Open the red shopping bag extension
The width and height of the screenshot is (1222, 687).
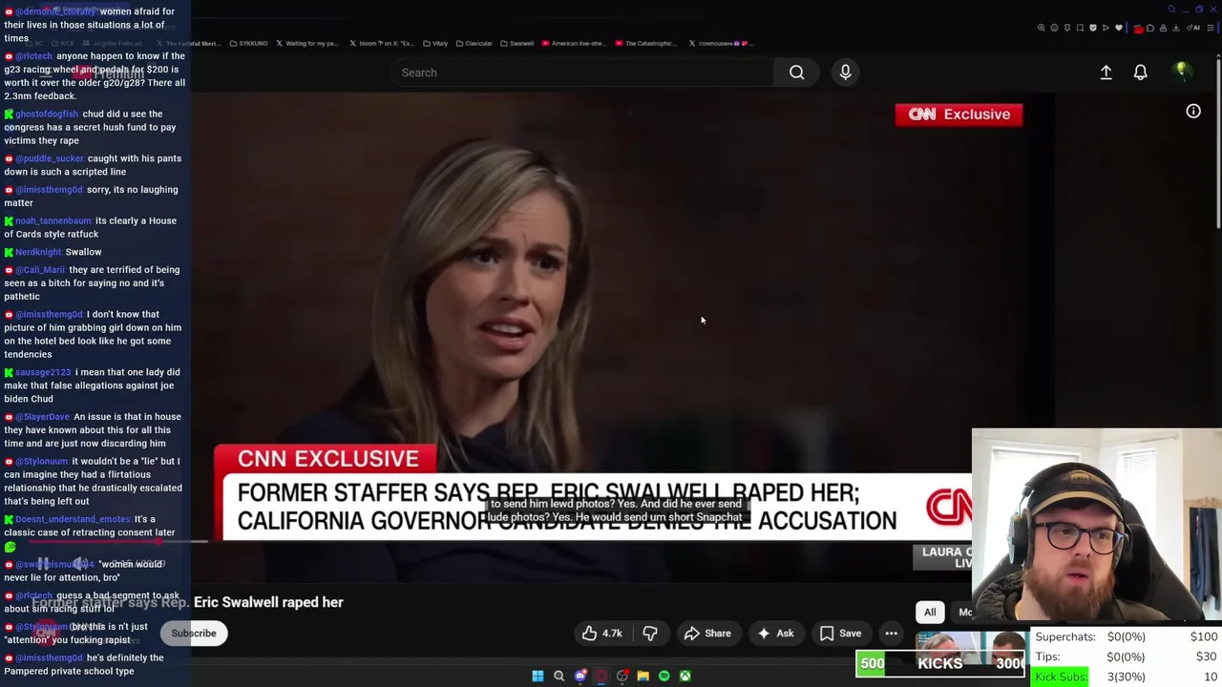click(1138, 29)
